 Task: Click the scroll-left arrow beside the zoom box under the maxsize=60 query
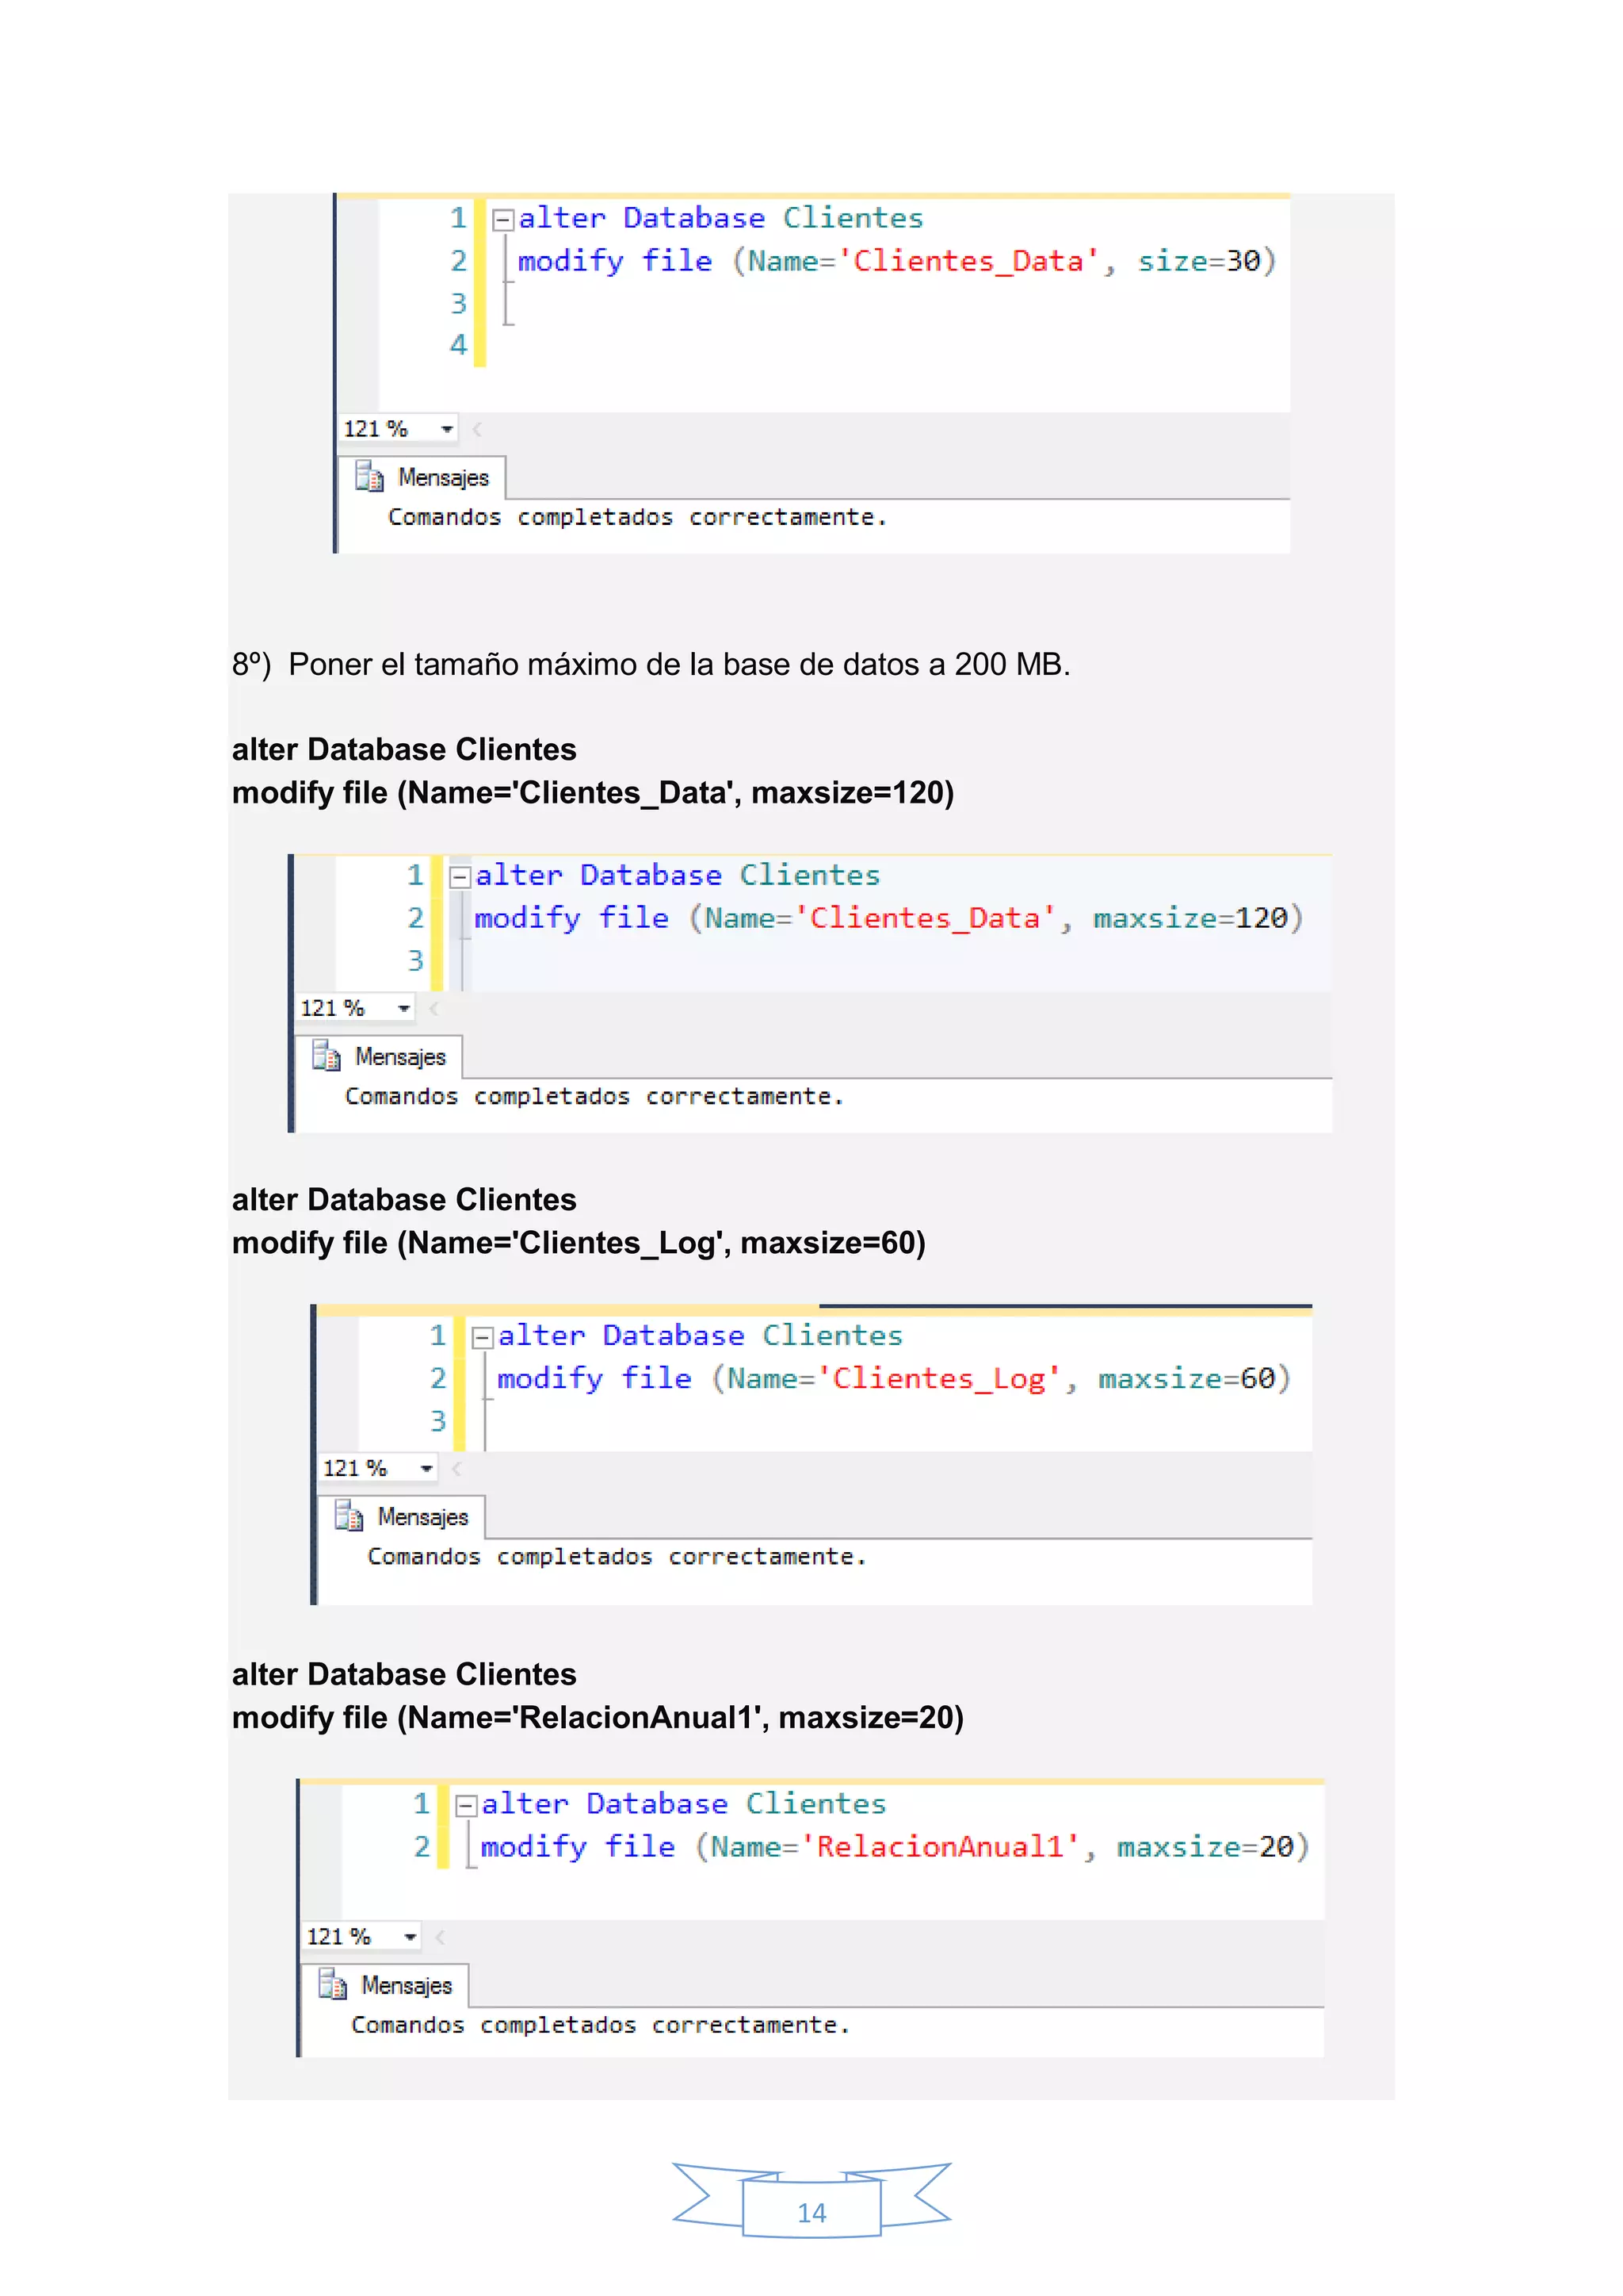coord(456,1468)
